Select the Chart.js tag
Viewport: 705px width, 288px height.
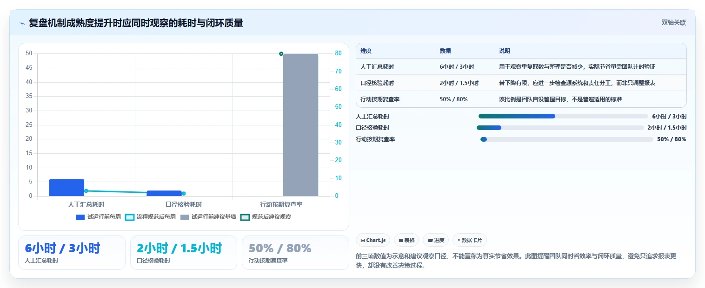click(x=373, y=240)
